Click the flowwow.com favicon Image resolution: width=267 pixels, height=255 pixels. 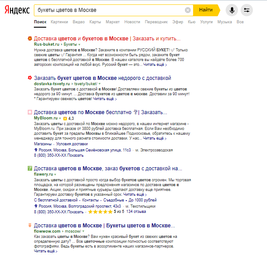(30, 225)
